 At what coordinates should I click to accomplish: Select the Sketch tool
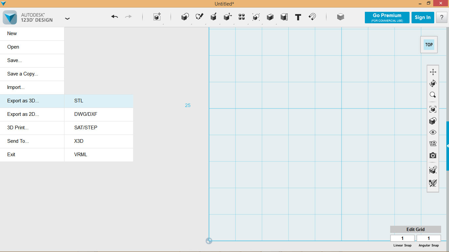pyautogui.click(x=199, y=17)
